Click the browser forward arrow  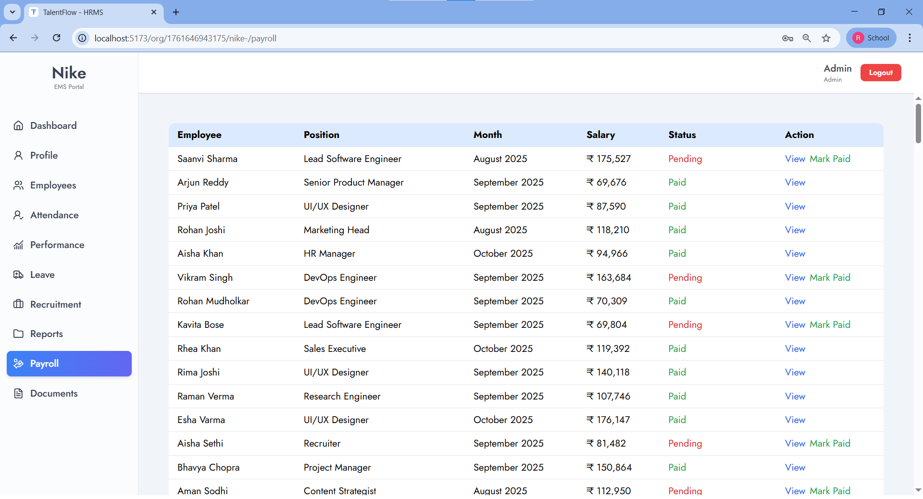35,38
